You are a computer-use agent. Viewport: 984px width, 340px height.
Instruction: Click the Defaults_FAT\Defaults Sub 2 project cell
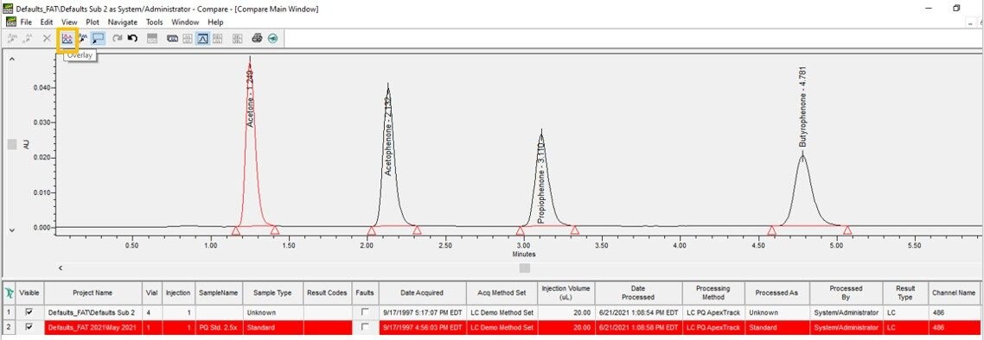pyautogui.click(x=93, y=312)
